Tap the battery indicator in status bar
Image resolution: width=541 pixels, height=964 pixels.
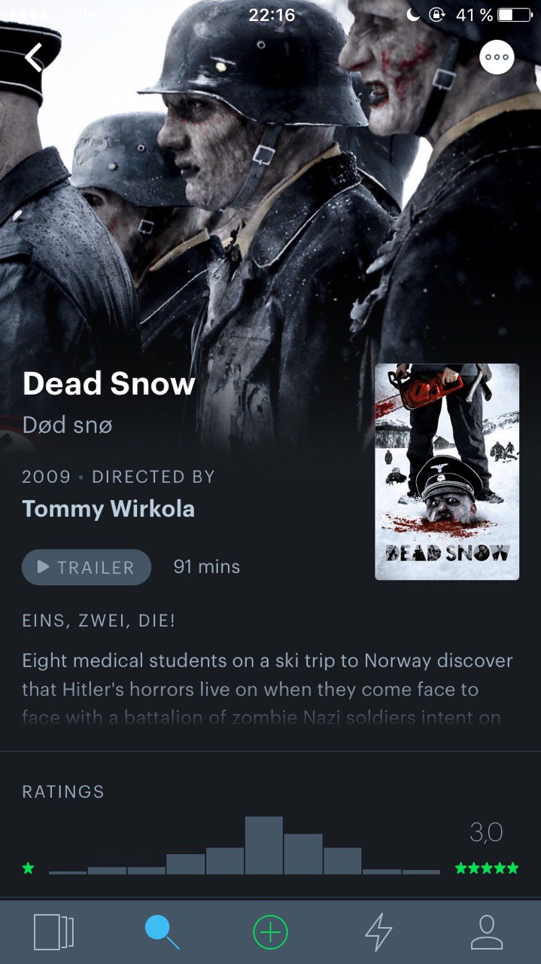515,15
